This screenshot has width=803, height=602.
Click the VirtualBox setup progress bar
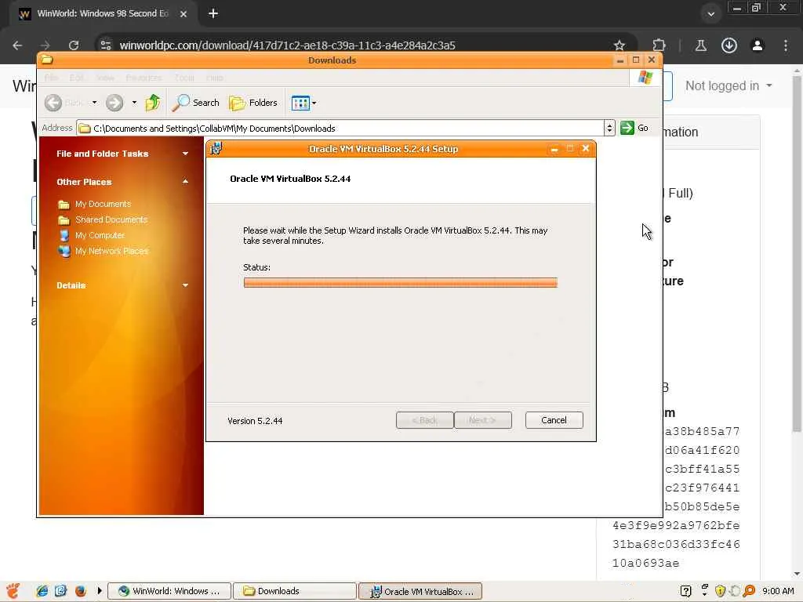(x=401, y=282)
